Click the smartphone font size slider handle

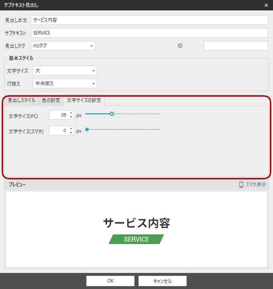coord(87,130)
